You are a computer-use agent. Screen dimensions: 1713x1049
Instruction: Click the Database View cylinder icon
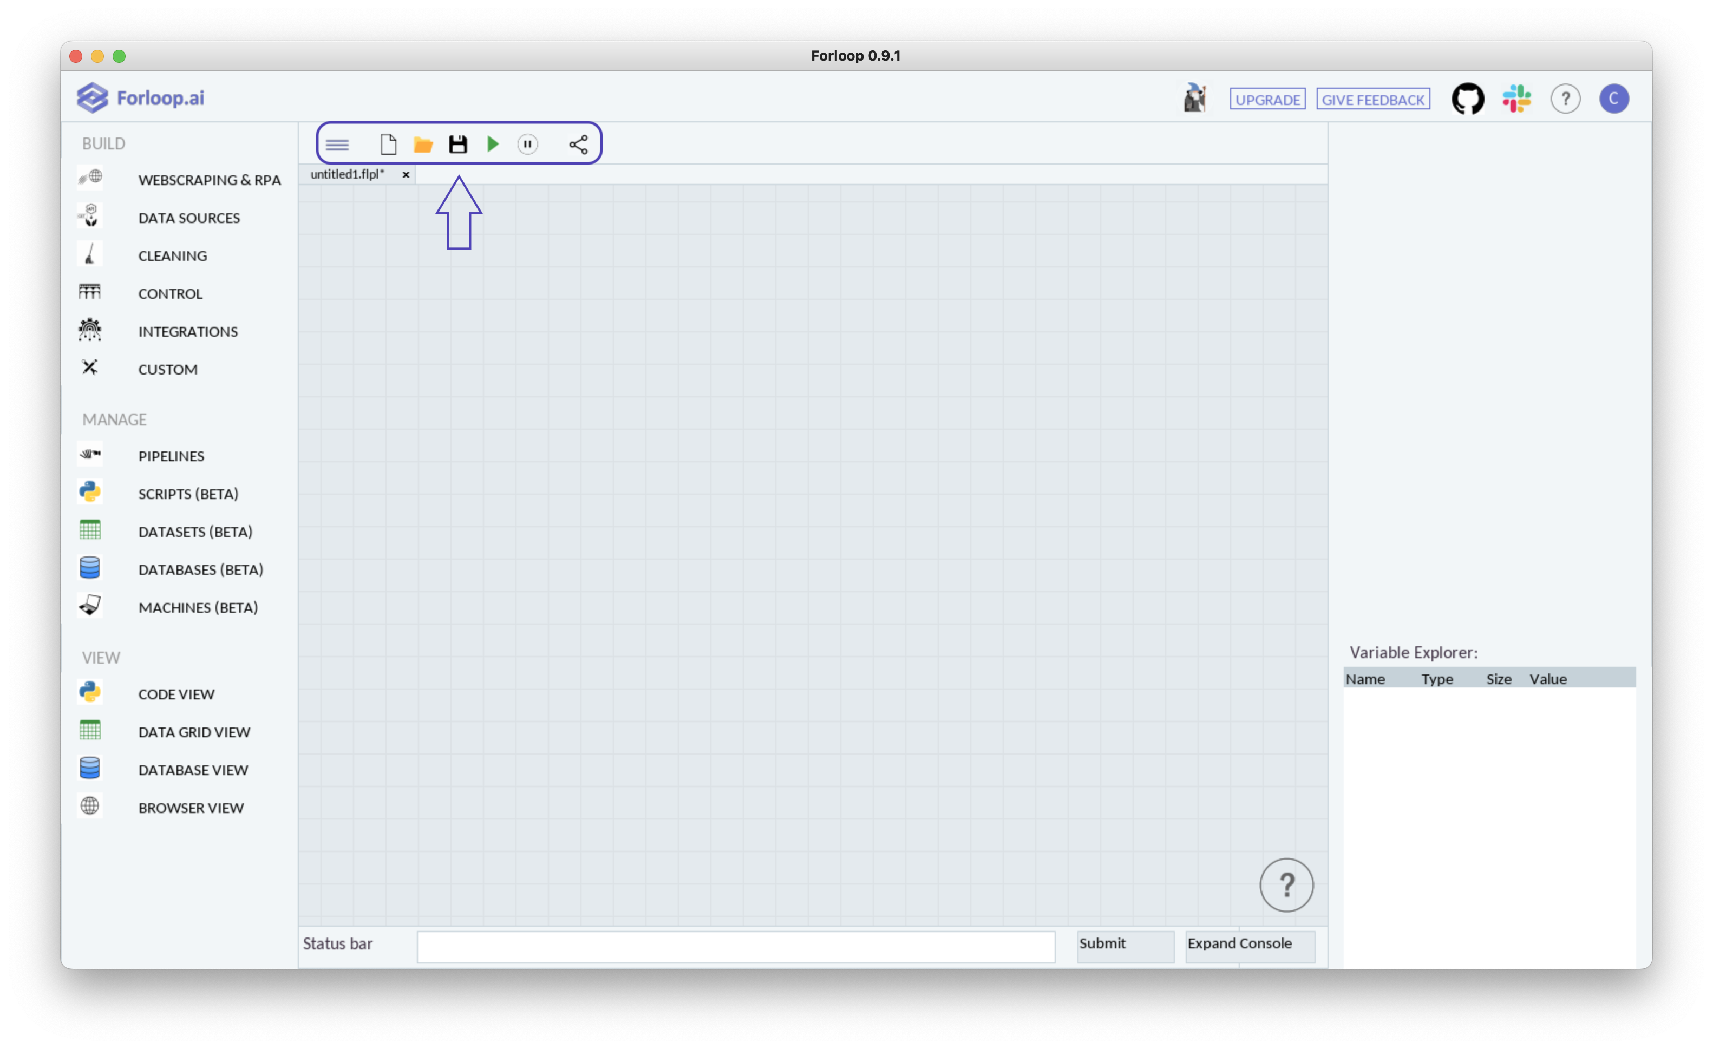[x=90, y=768]
